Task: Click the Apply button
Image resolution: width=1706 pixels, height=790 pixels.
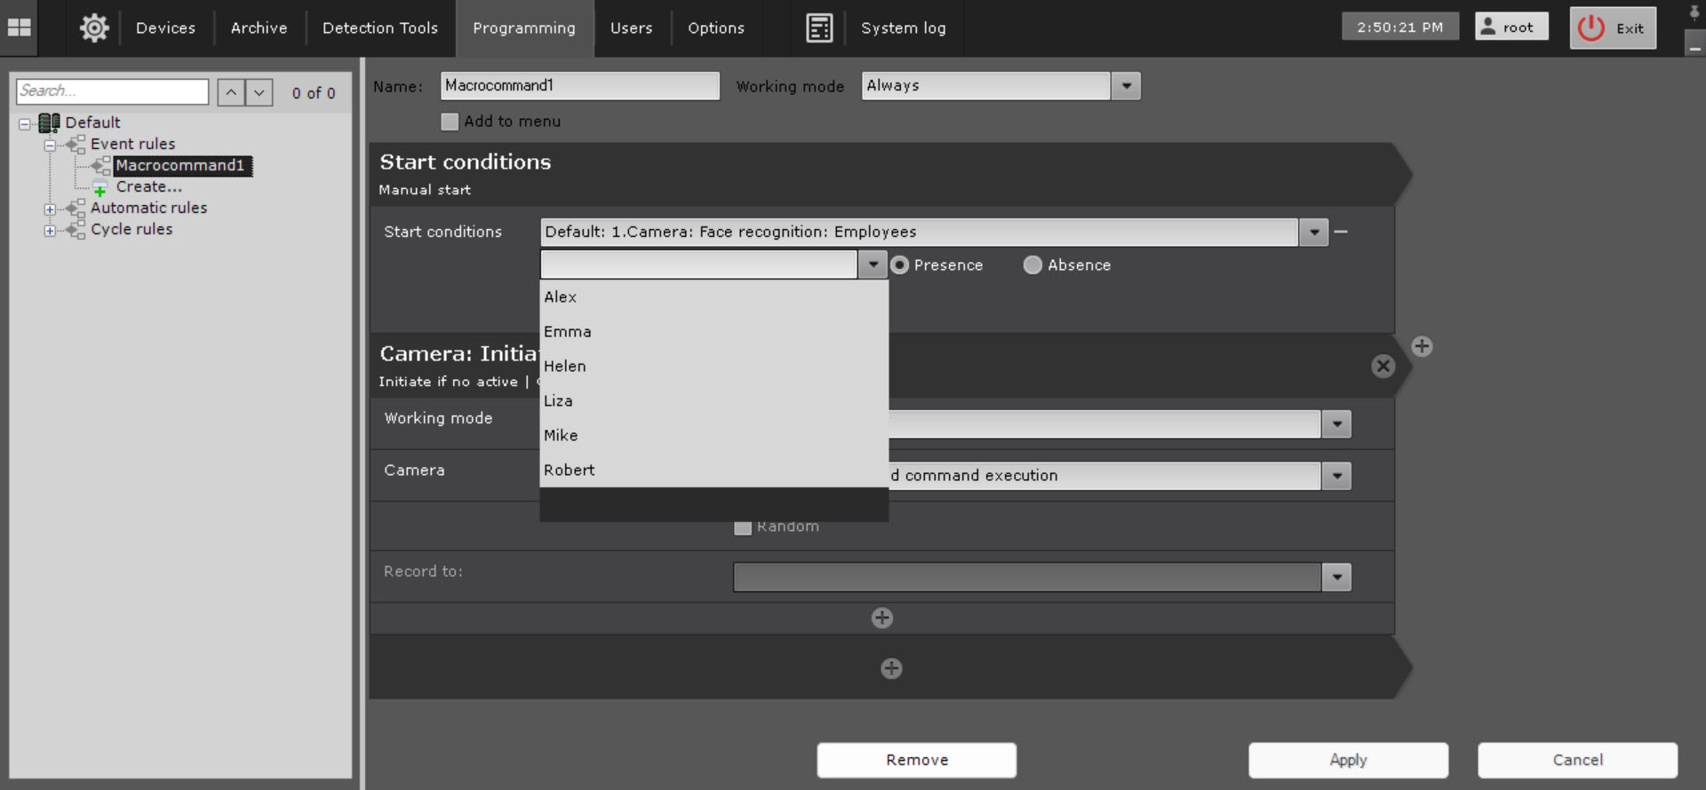Action: 1348,760
